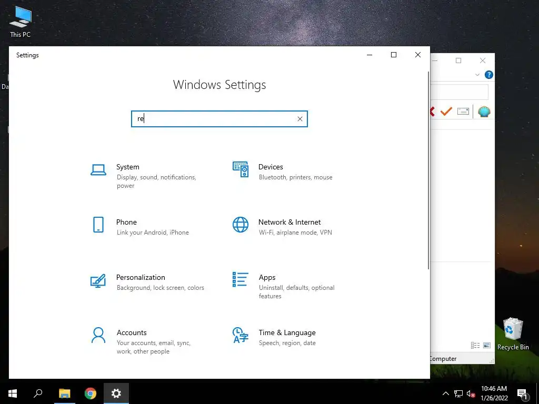The image size is (539, 404).
Task: Click the Settings window vertical scrollbar
Action: coord(428,170)
